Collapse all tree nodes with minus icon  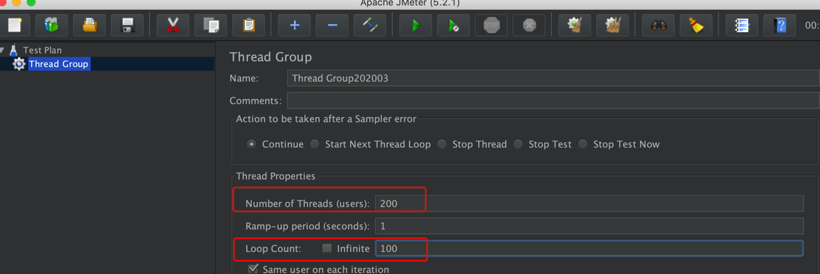coord(332,25)
